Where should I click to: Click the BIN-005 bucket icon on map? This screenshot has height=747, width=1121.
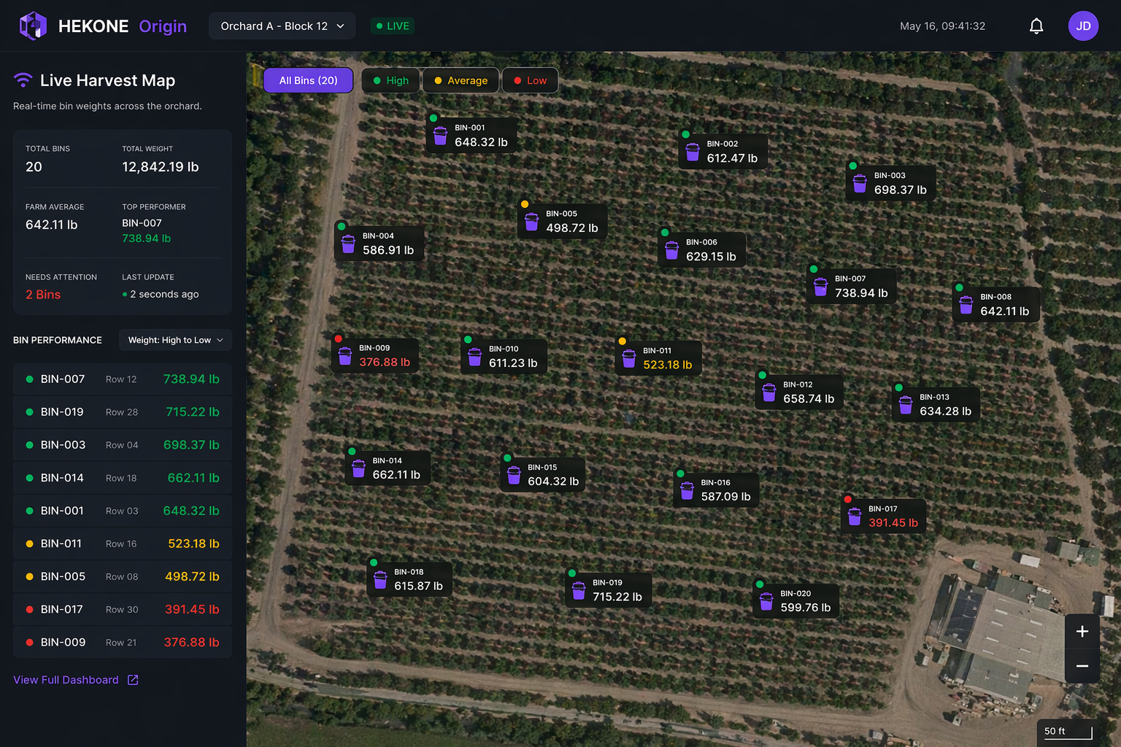point(531,222)
